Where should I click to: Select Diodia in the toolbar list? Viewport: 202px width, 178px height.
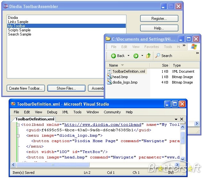click(x=66, y=18)
